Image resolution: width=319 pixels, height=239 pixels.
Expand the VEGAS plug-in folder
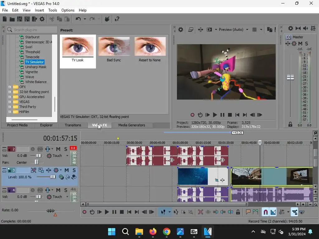(10, 102)
